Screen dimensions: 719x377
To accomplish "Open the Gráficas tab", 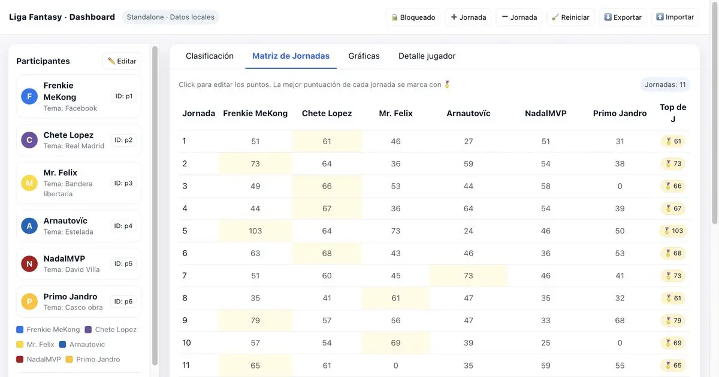I will pyautogui.click(x=364, y=56).
